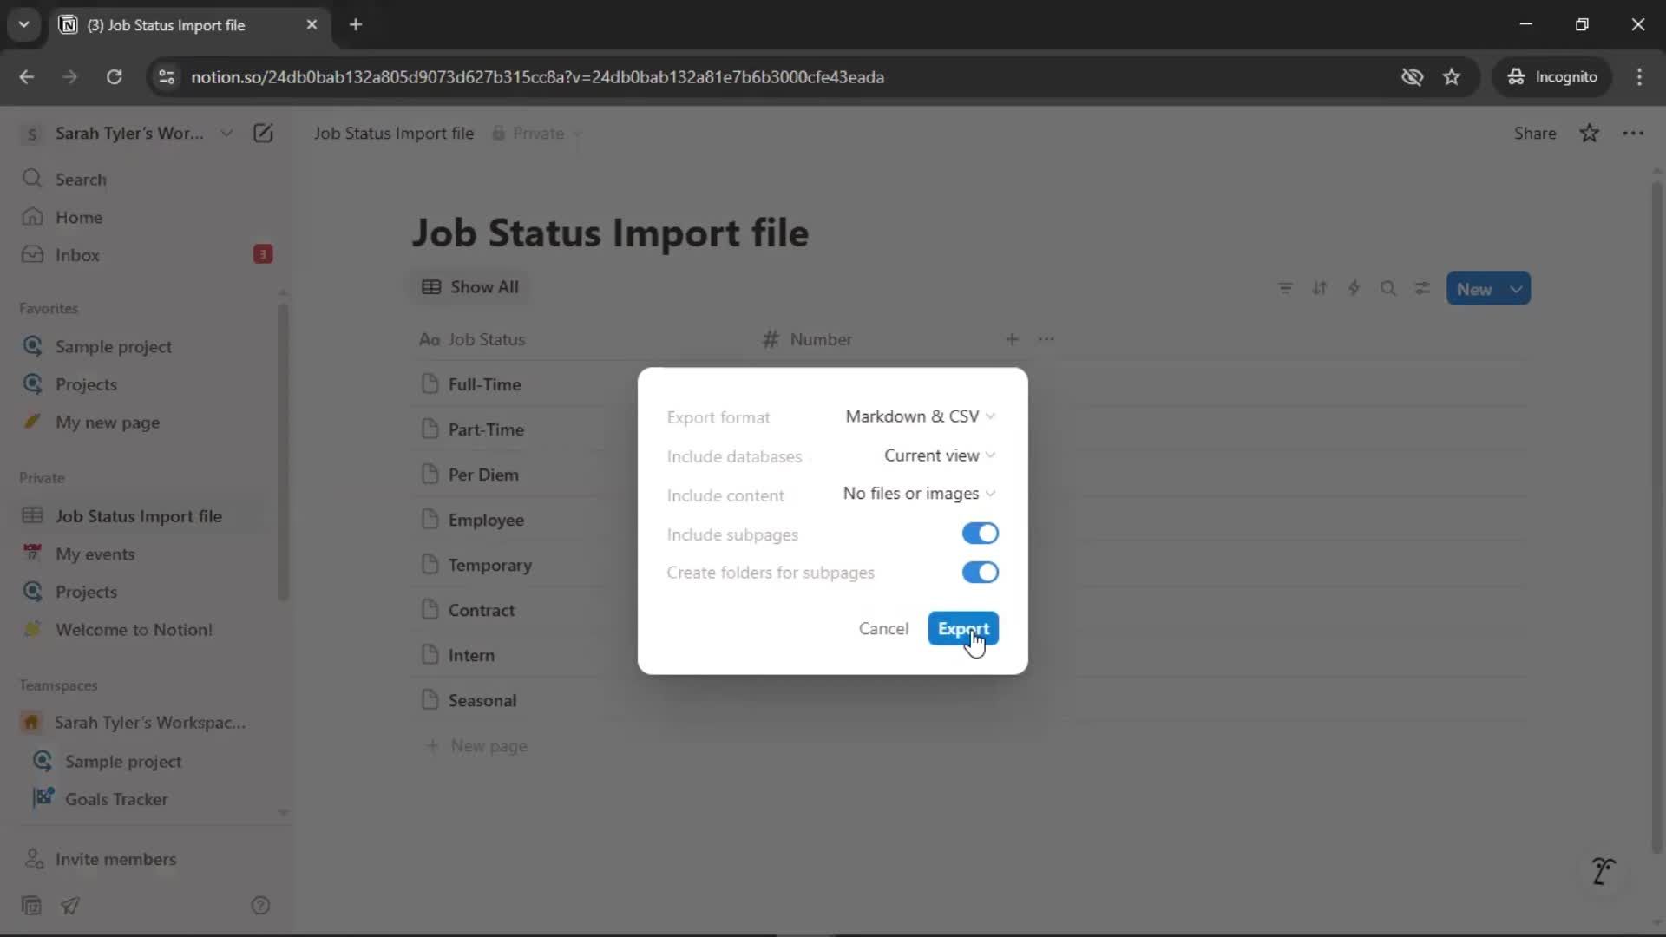This screenshot has height=937, width=1666.
Task: Open Sarah Tyler's Workspace teamspace
Action: click(x=149, y=723)
